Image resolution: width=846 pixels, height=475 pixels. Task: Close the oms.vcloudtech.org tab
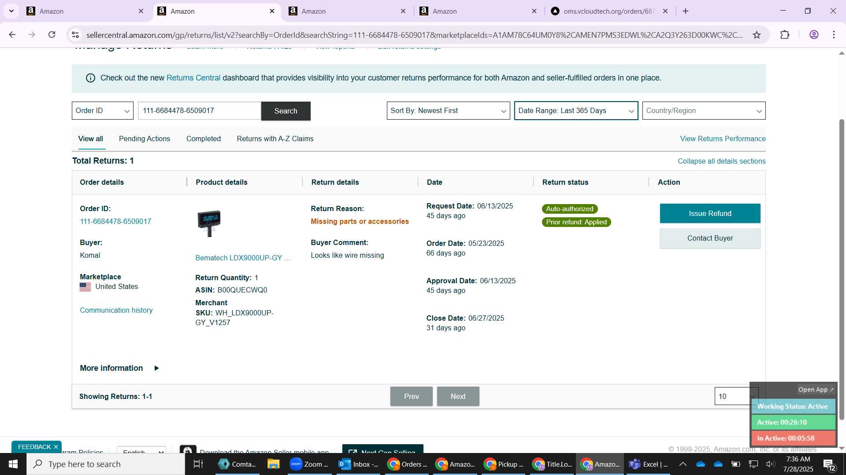[x=665, y=11]
